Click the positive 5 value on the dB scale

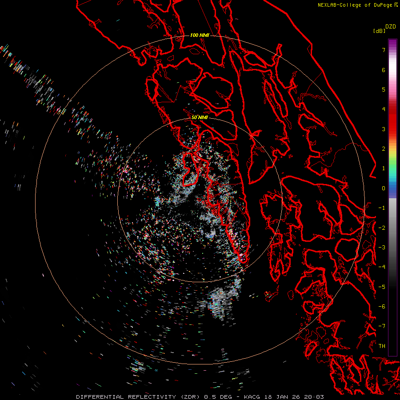pyautogui.click(x=384, y=89)
